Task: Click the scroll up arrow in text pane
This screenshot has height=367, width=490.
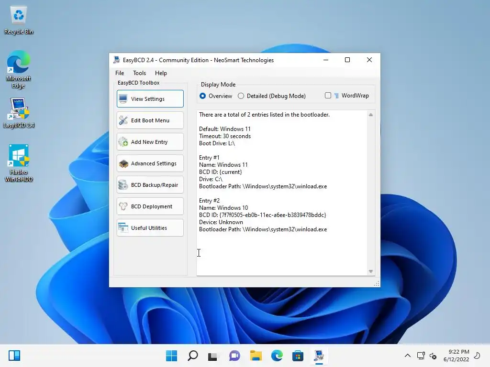Action: (371, 115)
